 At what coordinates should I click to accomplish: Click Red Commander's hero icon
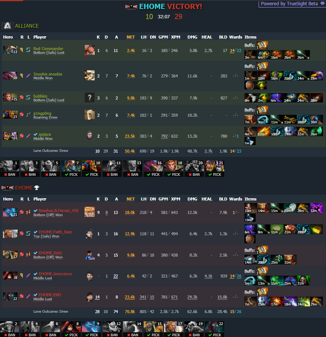10,50
